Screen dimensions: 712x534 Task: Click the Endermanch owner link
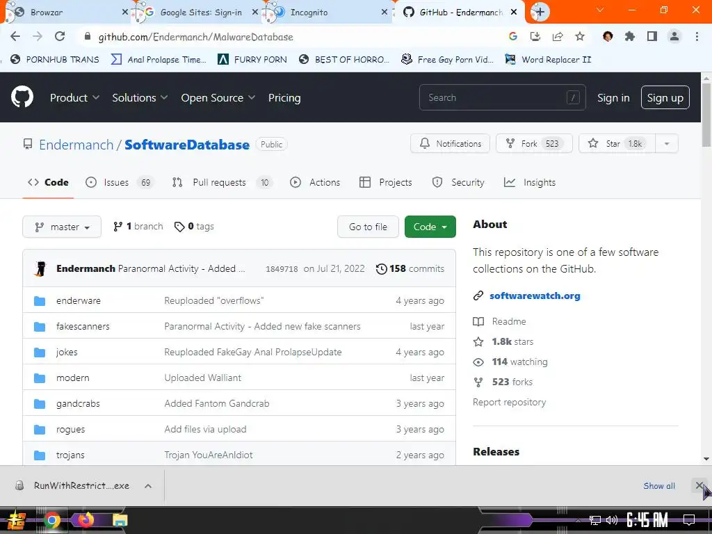(x=76, y=145)
